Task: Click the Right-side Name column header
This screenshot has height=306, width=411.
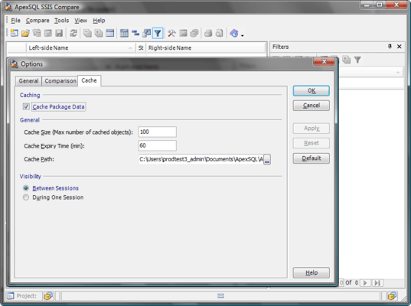Action: 205,48
